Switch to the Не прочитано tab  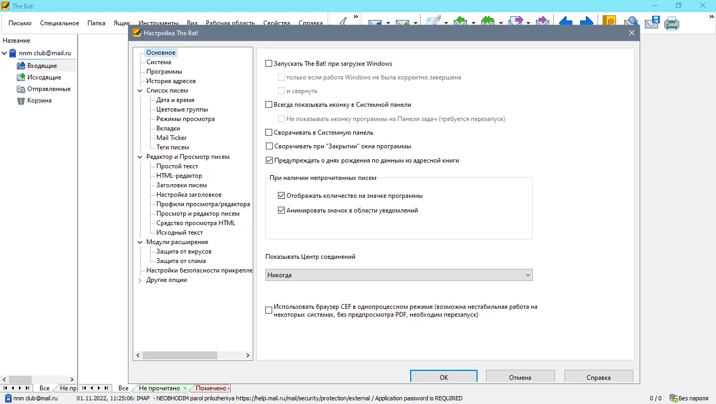click(159, 388)
